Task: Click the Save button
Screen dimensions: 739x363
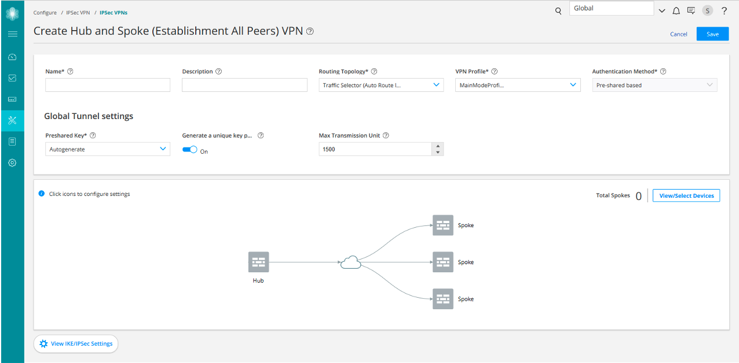Action: 712,34
